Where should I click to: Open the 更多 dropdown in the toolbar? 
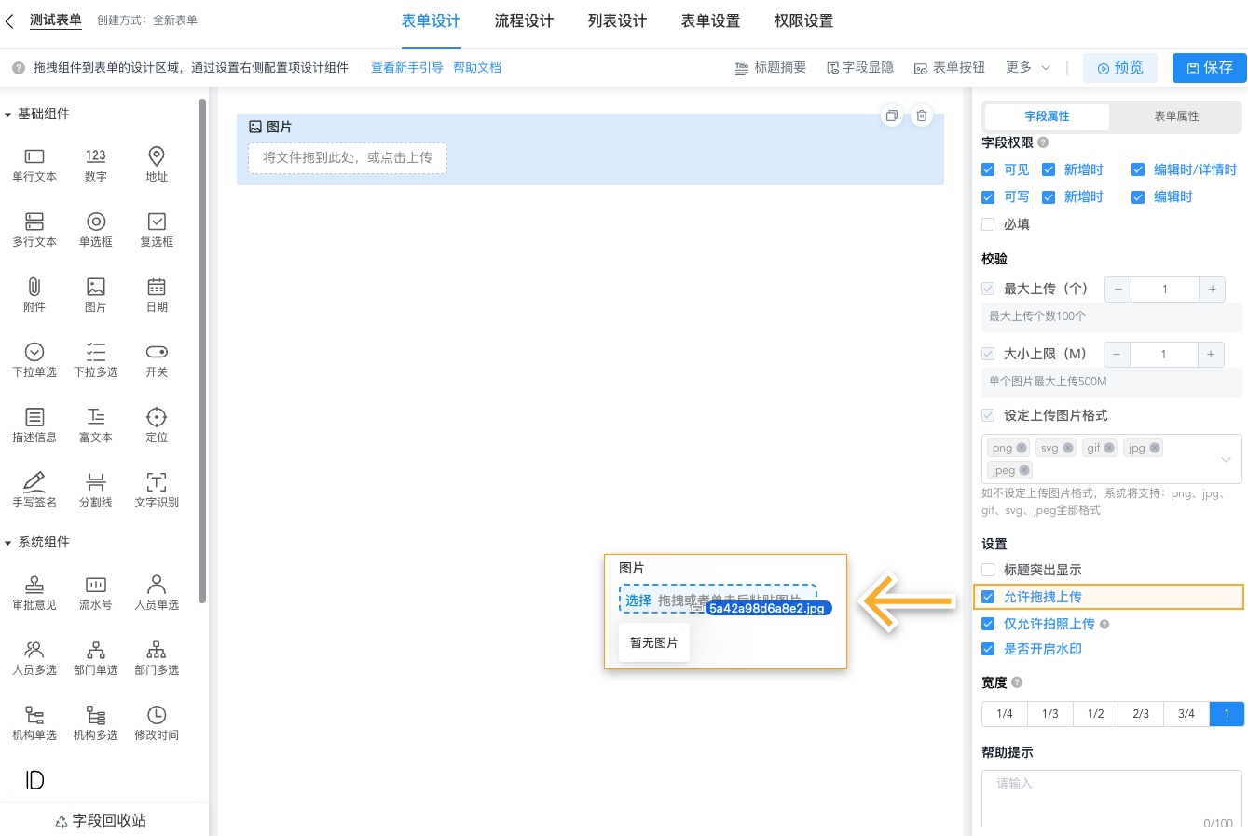pyautogui.click(x=1026, y=67)
